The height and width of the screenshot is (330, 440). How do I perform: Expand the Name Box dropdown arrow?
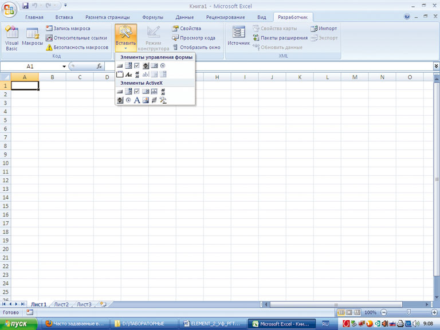click(64, 66)
